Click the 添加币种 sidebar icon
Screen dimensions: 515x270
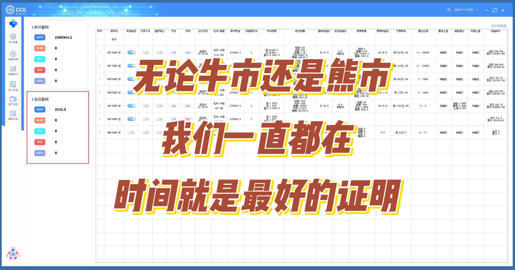pos(13,54)
